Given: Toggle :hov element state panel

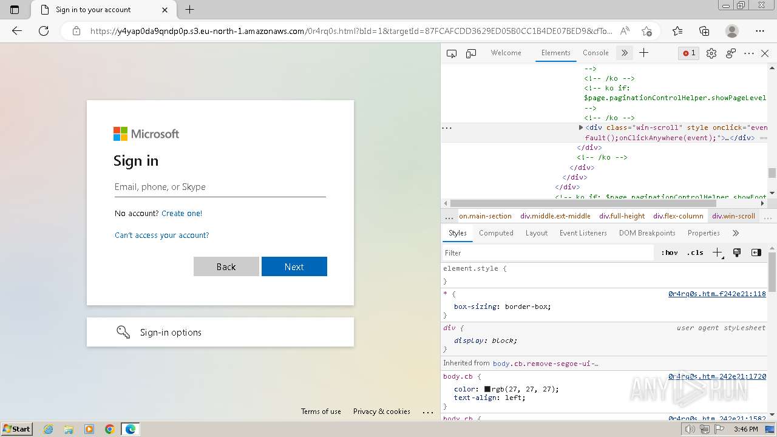Looking at the screenshot, I should [x=670, y=253].
